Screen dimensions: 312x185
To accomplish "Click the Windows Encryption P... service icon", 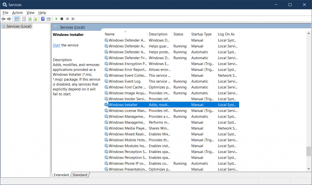I will [106, 64].
